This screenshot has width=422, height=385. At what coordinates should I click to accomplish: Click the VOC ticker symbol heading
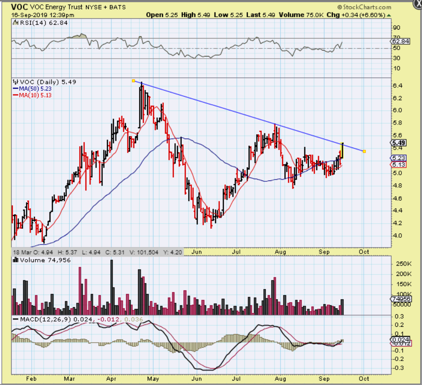(x=19, y=7)
